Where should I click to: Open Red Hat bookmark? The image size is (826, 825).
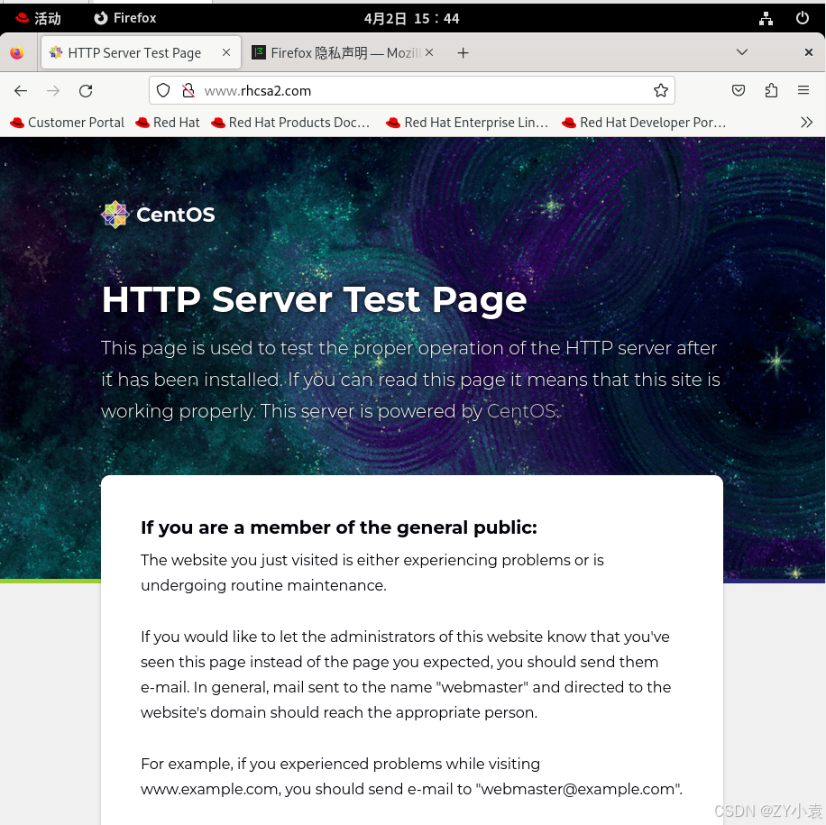tap(168, 123)
